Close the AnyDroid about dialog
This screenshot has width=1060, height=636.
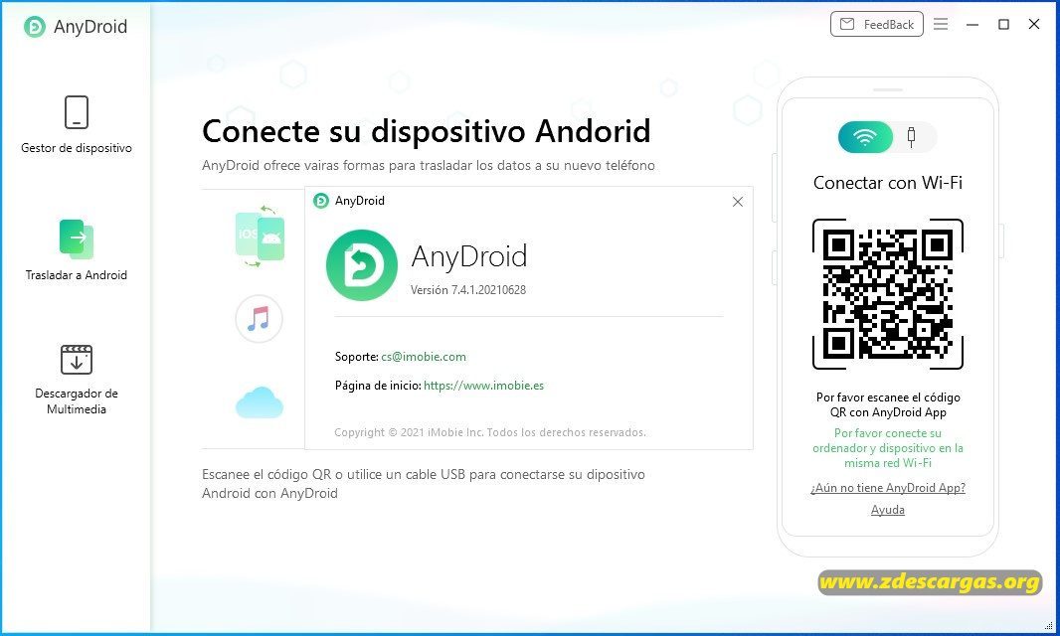[738, 202]
